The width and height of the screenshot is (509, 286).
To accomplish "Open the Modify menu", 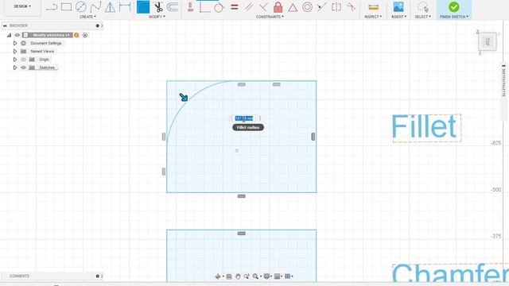I will pos(157,17).
